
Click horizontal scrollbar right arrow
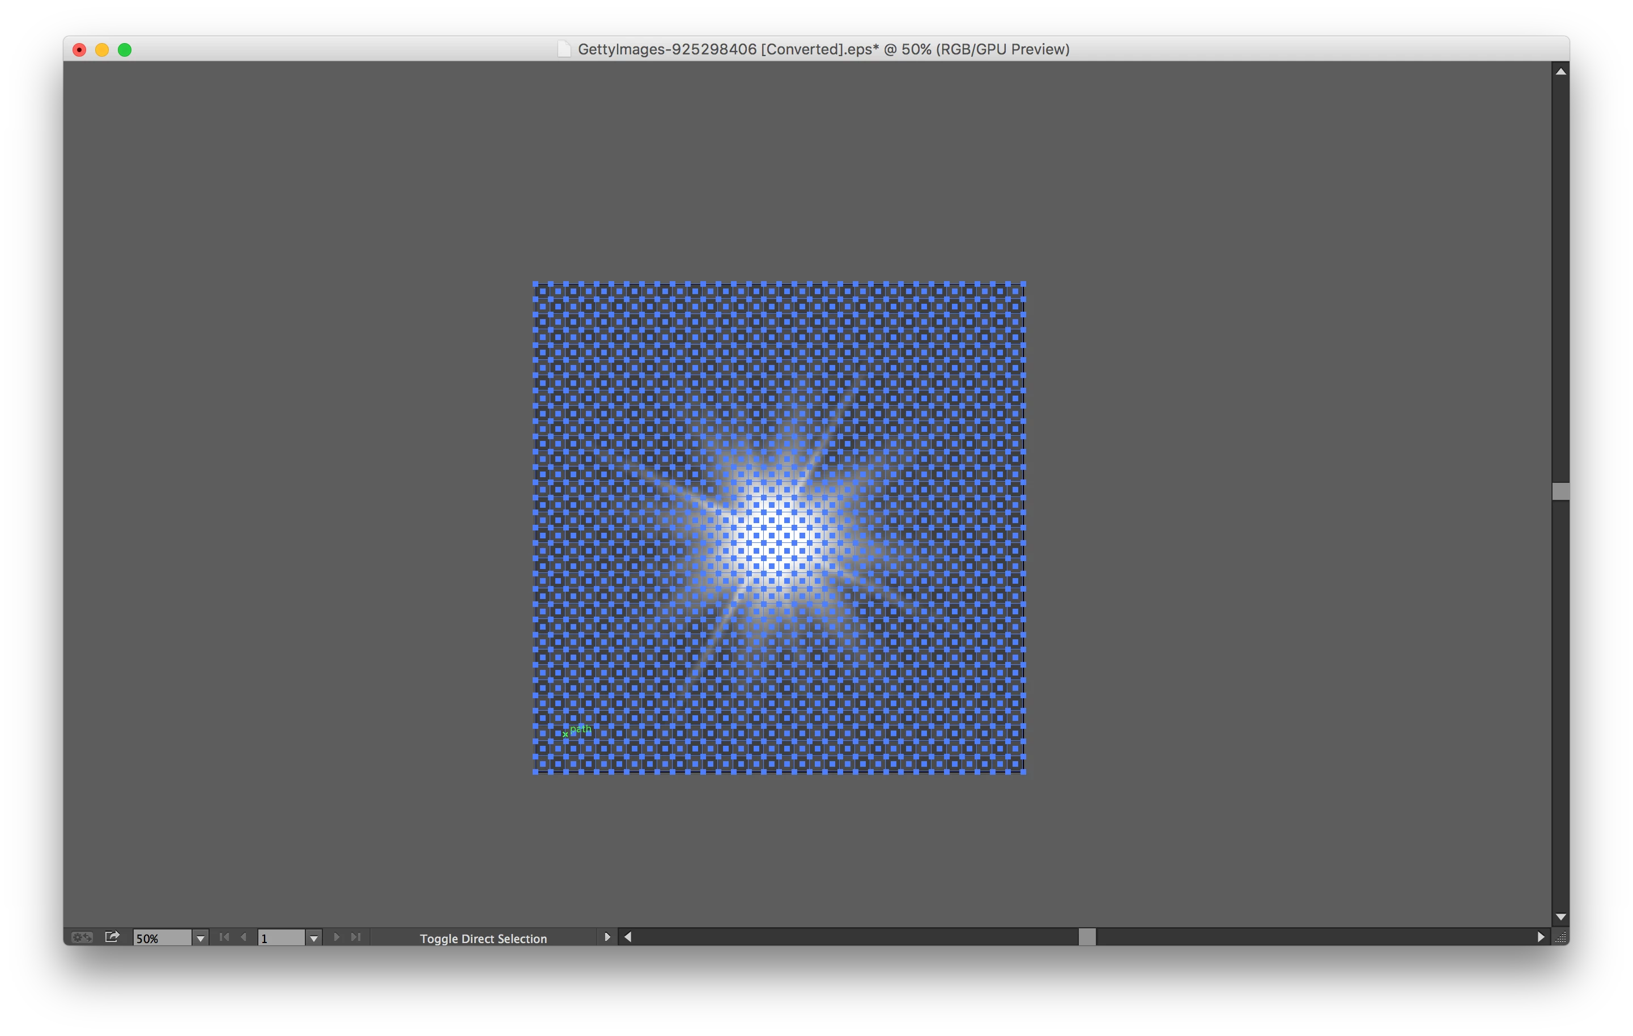click(x=1540, y=937)
